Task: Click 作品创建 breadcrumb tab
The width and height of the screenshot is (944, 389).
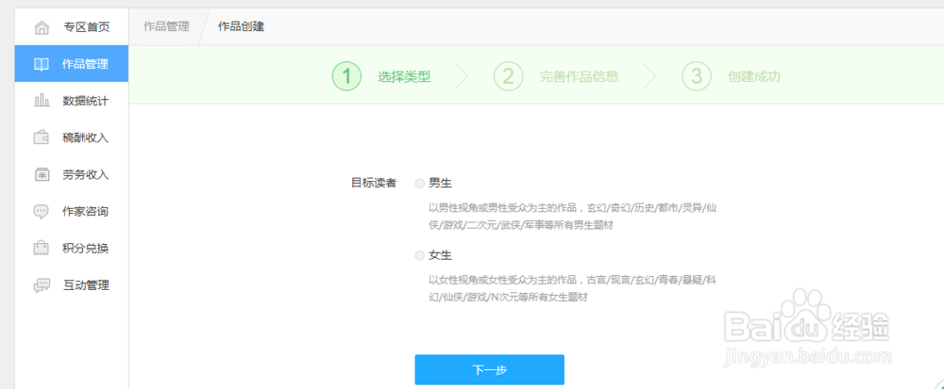Action: (x=241, y=26)
